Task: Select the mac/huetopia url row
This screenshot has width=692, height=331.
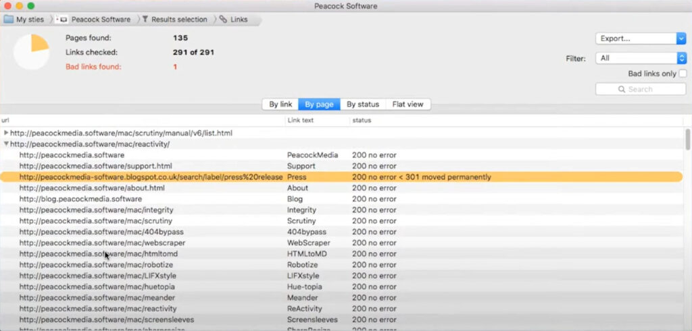Action: pyautogui.click(x=341, y=287)
